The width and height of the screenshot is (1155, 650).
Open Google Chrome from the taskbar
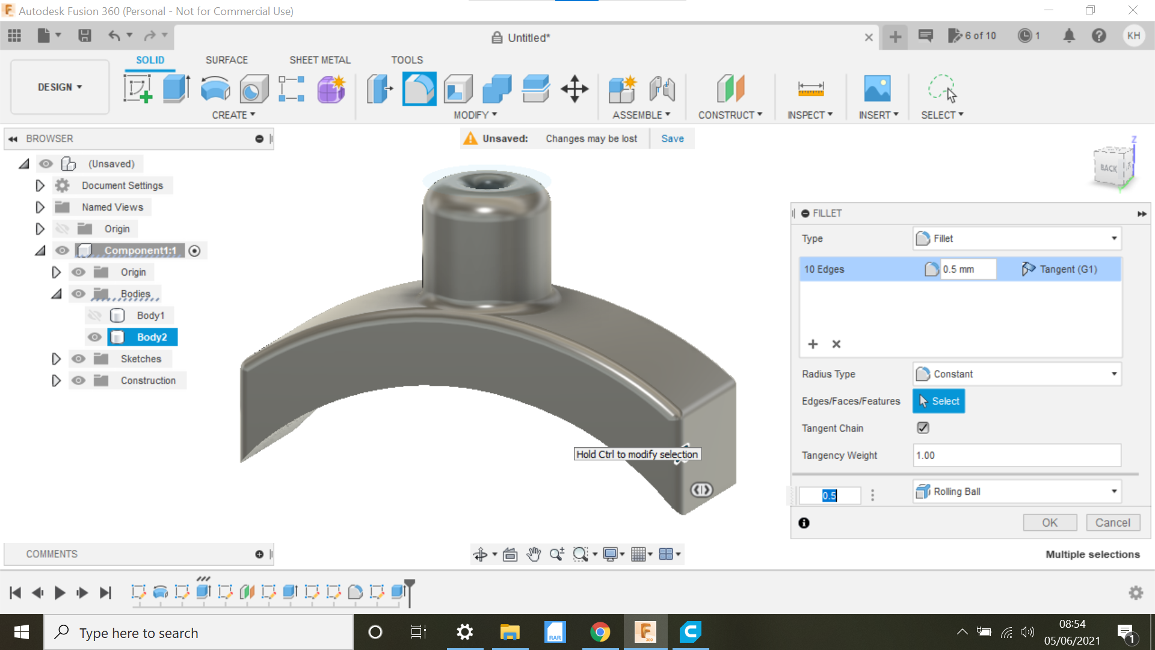[600, 632]
